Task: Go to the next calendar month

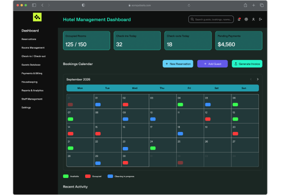Action: [257, 79]
